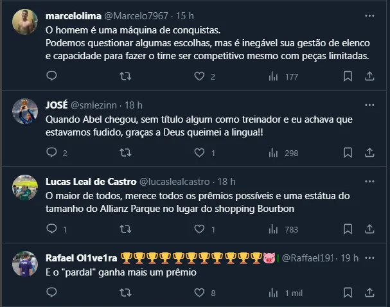Screen dimensions: 390x307
Task: Like JOSÉ's tweet about Abel
Action: point(200,153)
